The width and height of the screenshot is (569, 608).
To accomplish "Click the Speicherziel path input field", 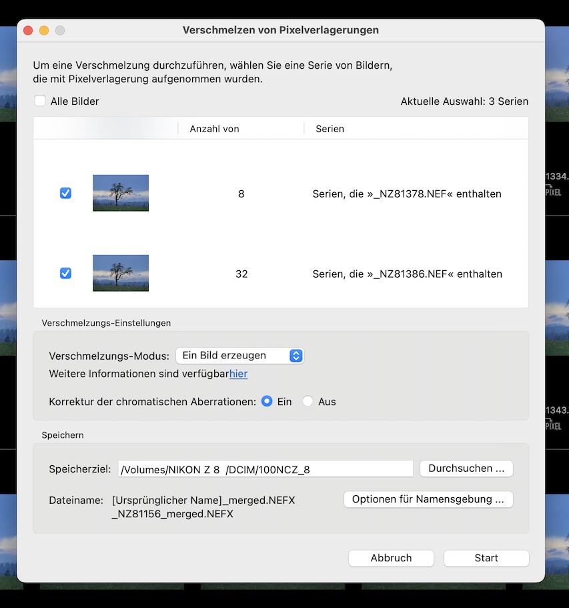I will point(265,469).
